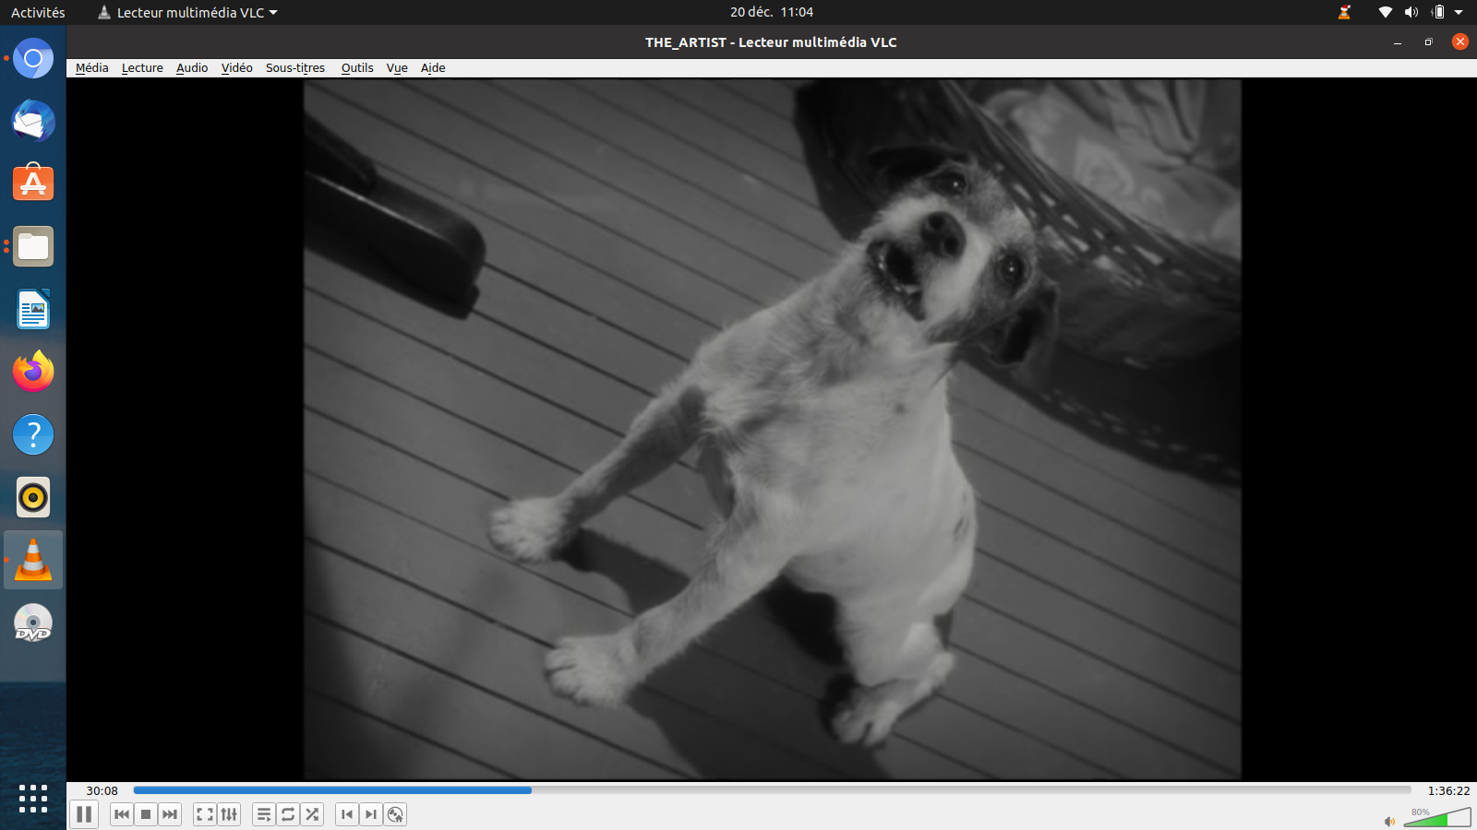Open the Sous-titres menu
1477x830 pixels.
click(x=295, y=68)
